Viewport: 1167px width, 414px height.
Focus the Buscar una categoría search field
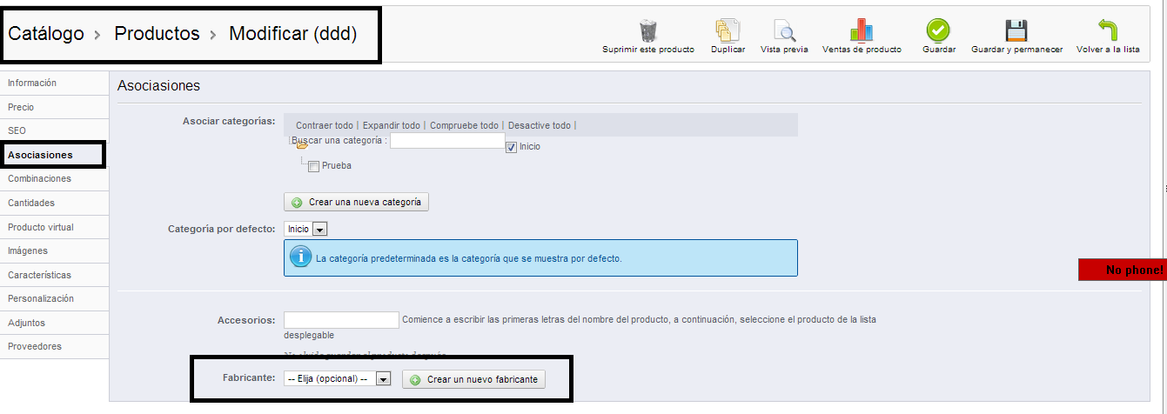tap(447, 140)
